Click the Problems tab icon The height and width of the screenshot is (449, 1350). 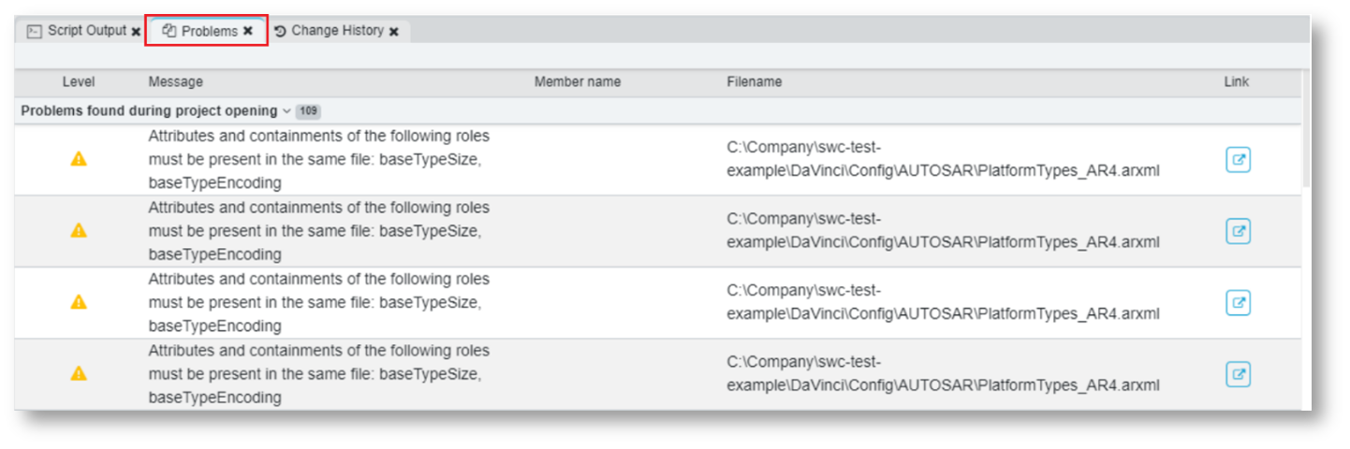169,31
